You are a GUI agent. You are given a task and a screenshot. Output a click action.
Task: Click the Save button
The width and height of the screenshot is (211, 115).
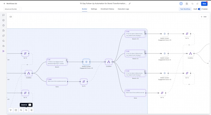click(x=204, y=4)
